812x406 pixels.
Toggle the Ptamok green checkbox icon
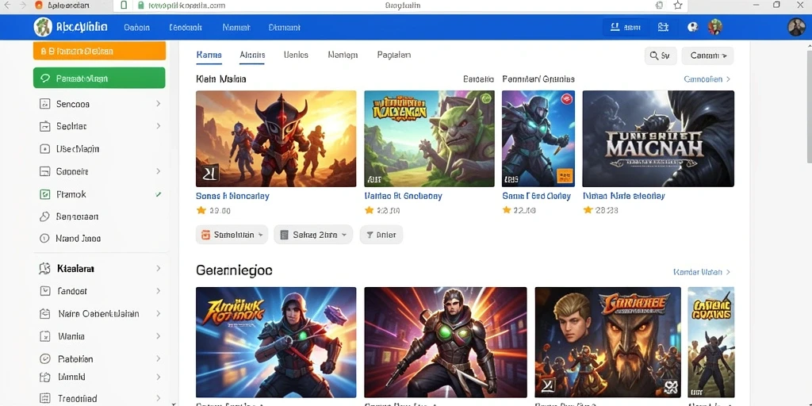[x=45, y=194]
